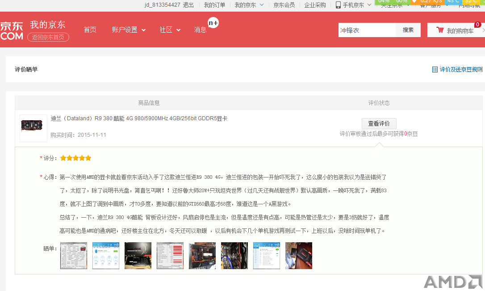Open the n+ message notification badge

[x=213, y=23]
